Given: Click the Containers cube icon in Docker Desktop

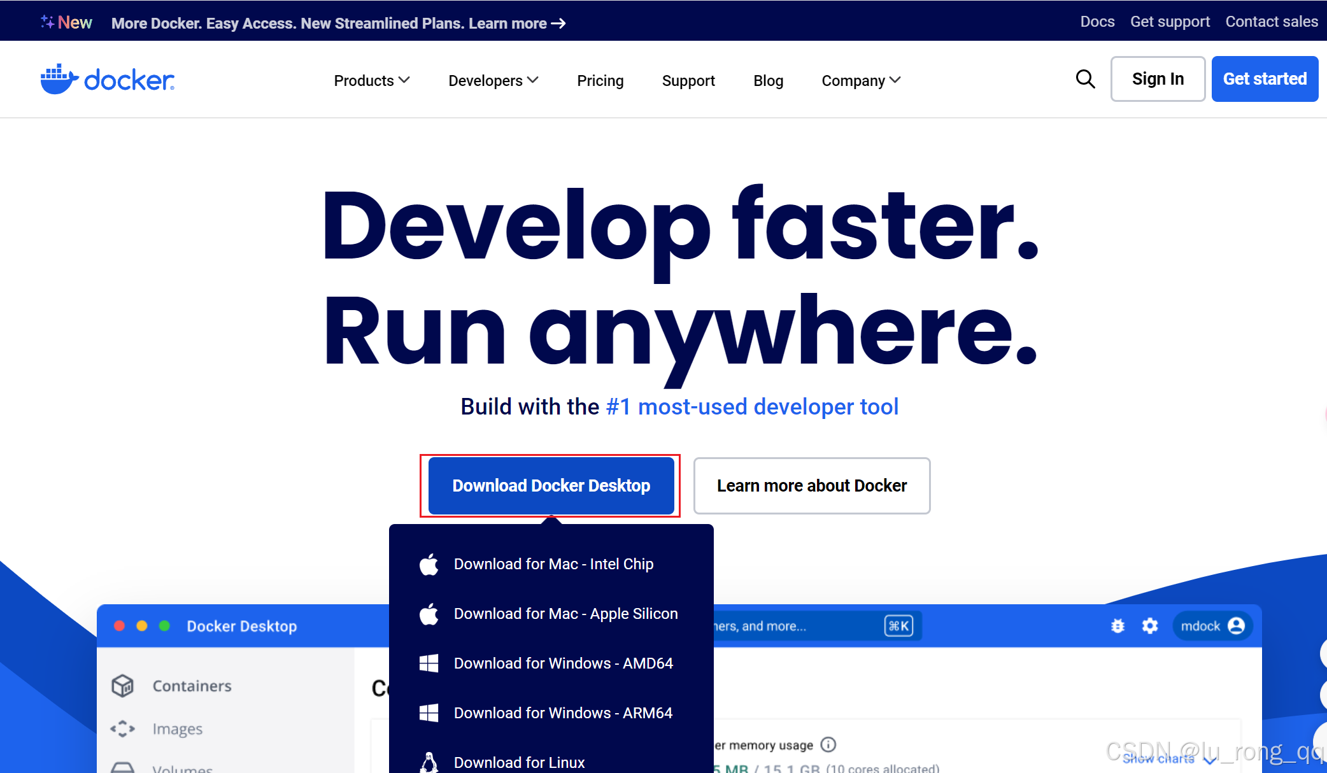Looking at the screenshot, I should click(x=123, y=686).
